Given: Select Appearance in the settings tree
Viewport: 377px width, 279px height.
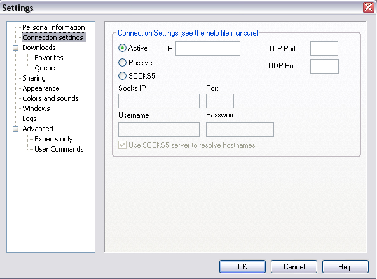Looking at the screenshot, I should pos(41,88).
